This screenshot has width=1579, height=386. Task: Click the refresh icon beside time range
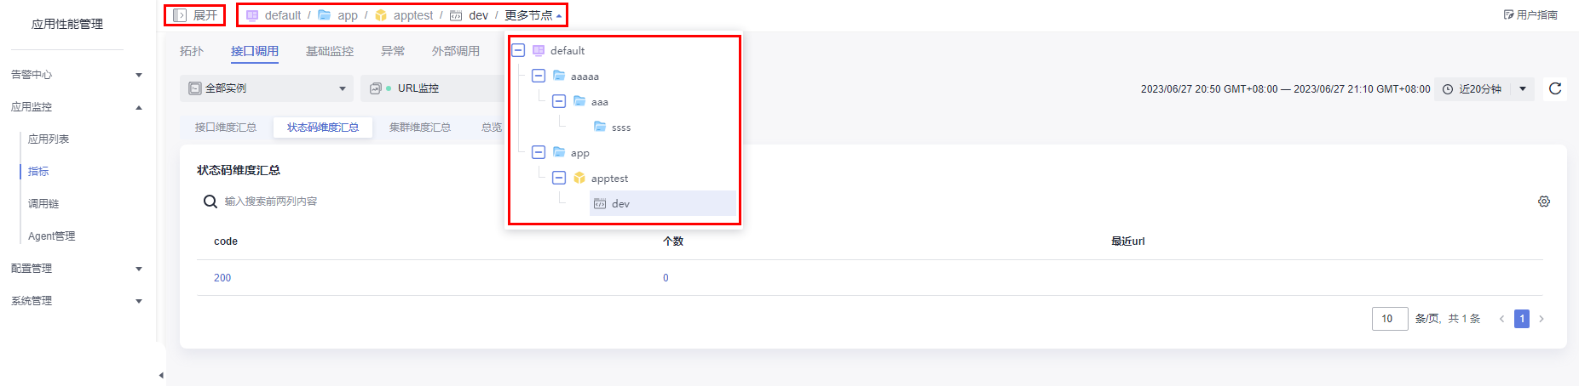tap(1555, 88)
